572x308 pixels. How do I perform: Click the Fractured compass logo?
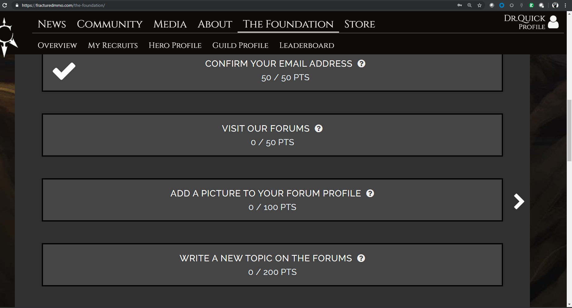click(7, 37)
